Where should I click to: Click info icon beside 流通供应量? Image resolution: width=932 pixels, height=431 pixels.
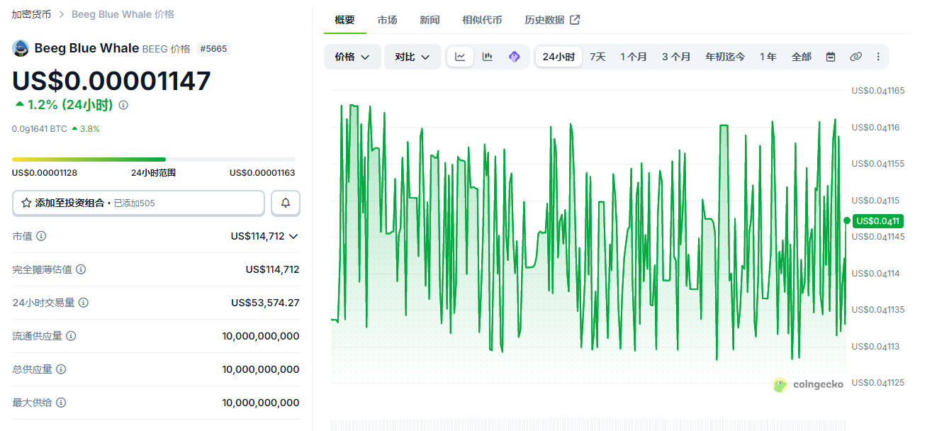pyautogui.click(x=71, y=336)
